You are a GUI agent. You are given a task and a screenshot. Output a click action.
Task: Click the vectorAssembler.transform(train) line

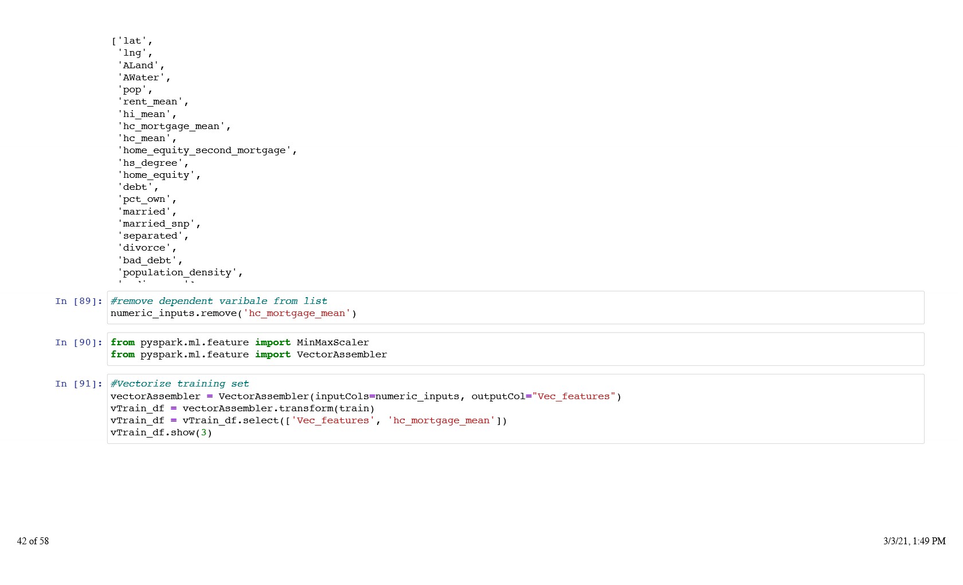(x=242, y=408)
